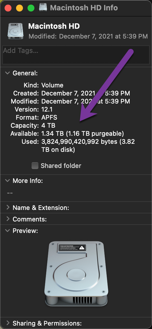
Task: Close the Macintosh HD Info window
Action: pos(8,8)
